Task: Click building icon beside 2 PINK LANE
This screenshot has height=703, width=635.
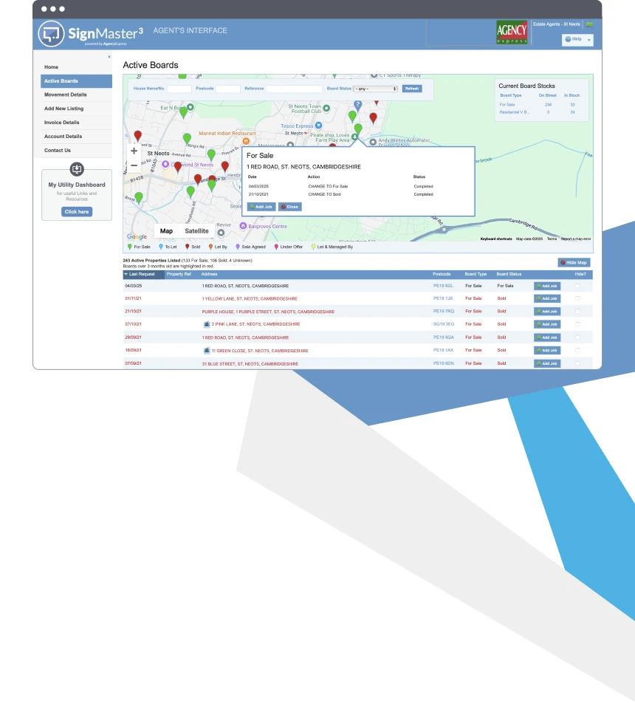Action: pyautogui.click(x=207, y=324)
